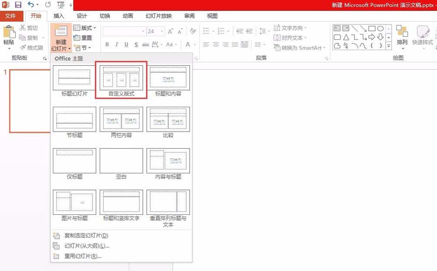Screen dimensions: 437x271
Task: Copy selection with the 复制 icon
Action: [23, 37]
